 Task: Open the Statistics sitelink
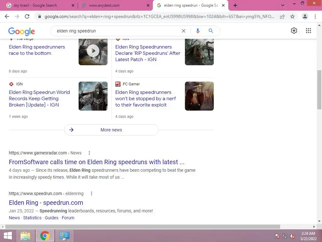(32, 218)
